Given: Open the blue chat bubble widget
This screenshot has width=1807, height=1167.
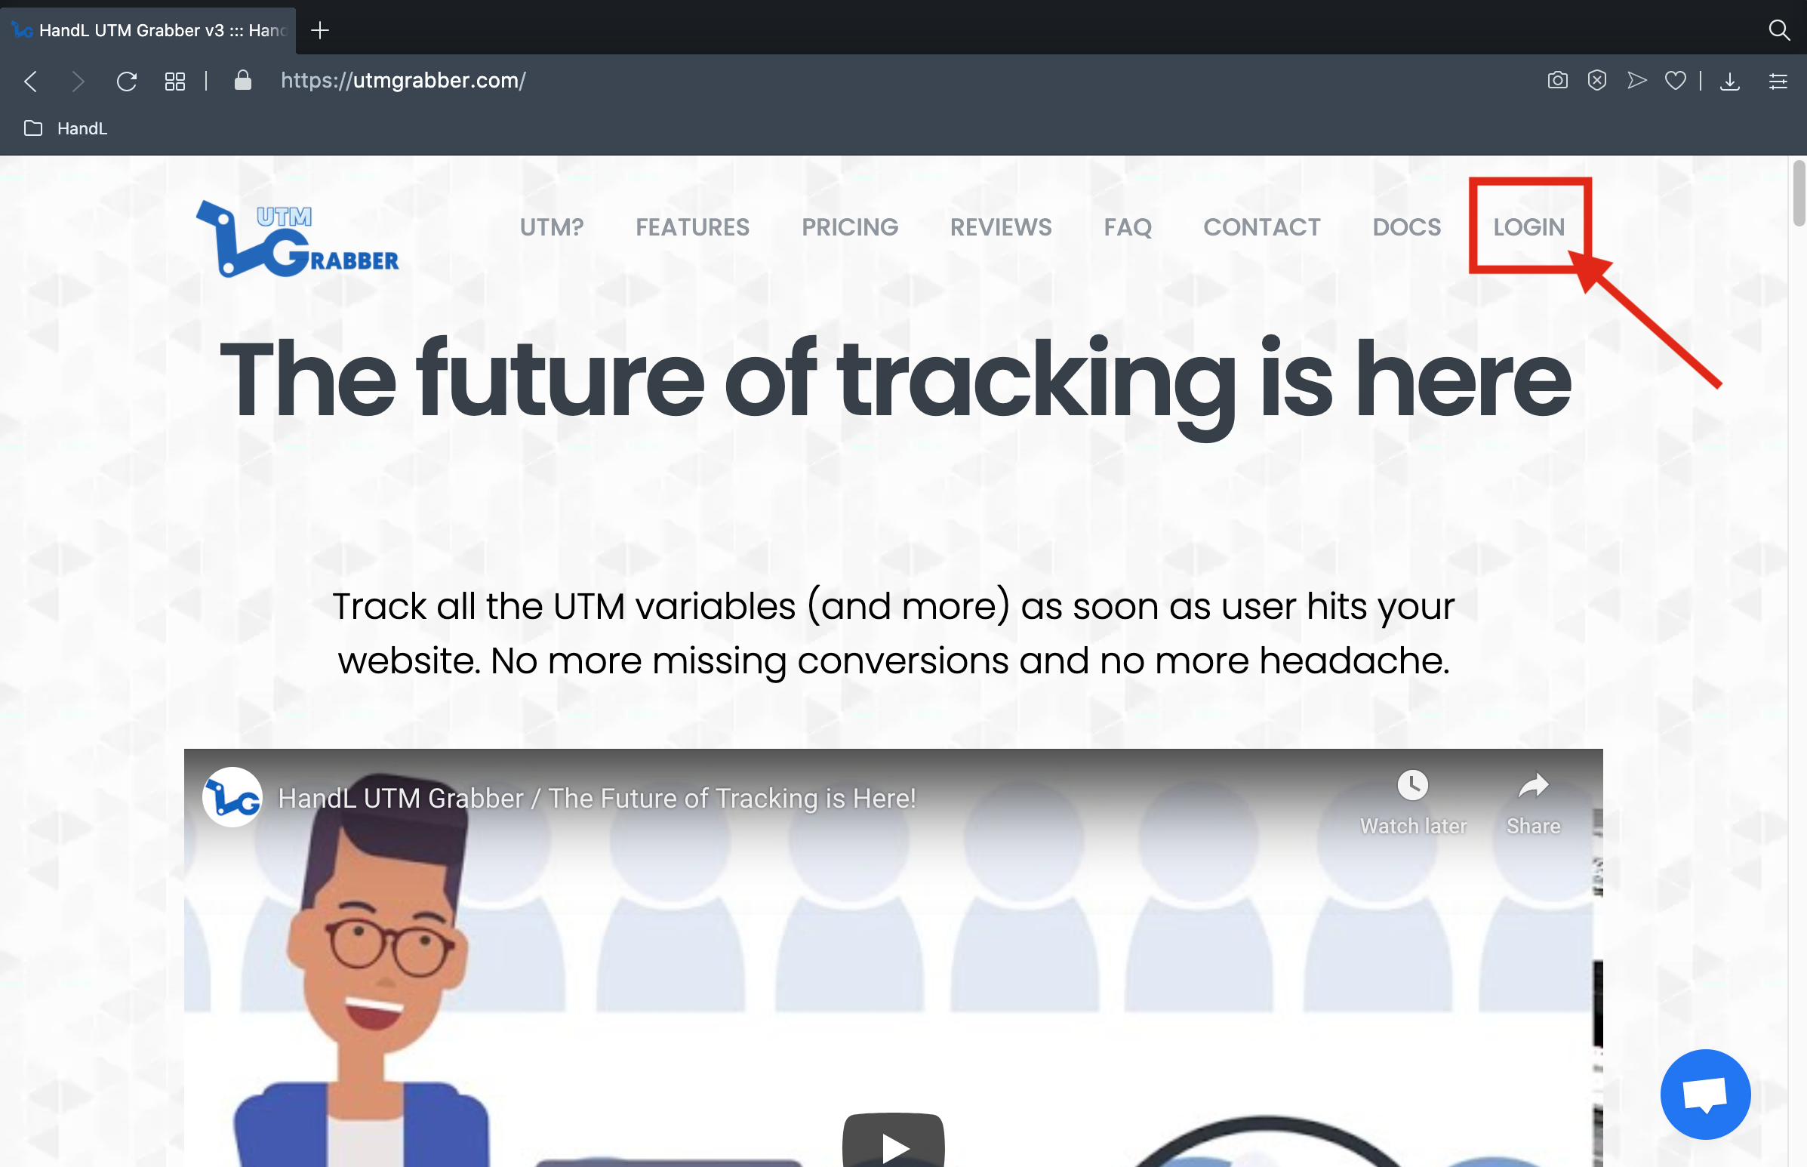Looking at the screenshot, I should point(1704,1094).
